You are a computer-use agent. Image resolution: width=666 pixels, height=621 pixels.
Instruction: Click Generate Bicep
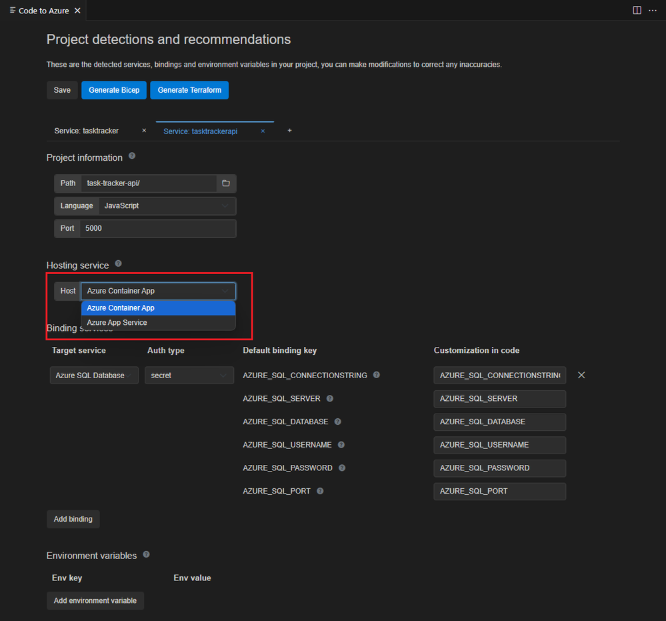(114, 90)
